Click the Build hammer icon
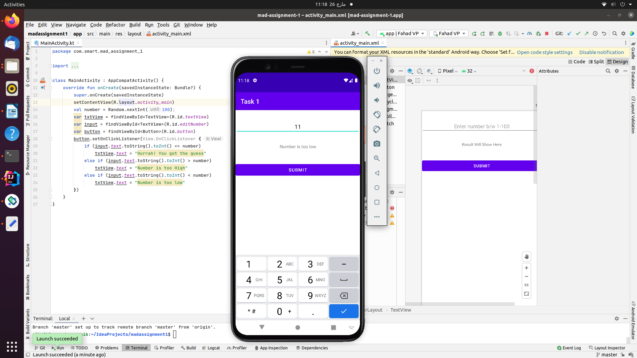The height and width of the screenshot is (358, 637). (367, 33)
